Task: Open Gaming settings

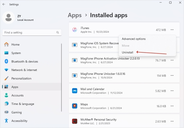Action: click(x=32, y=112)
